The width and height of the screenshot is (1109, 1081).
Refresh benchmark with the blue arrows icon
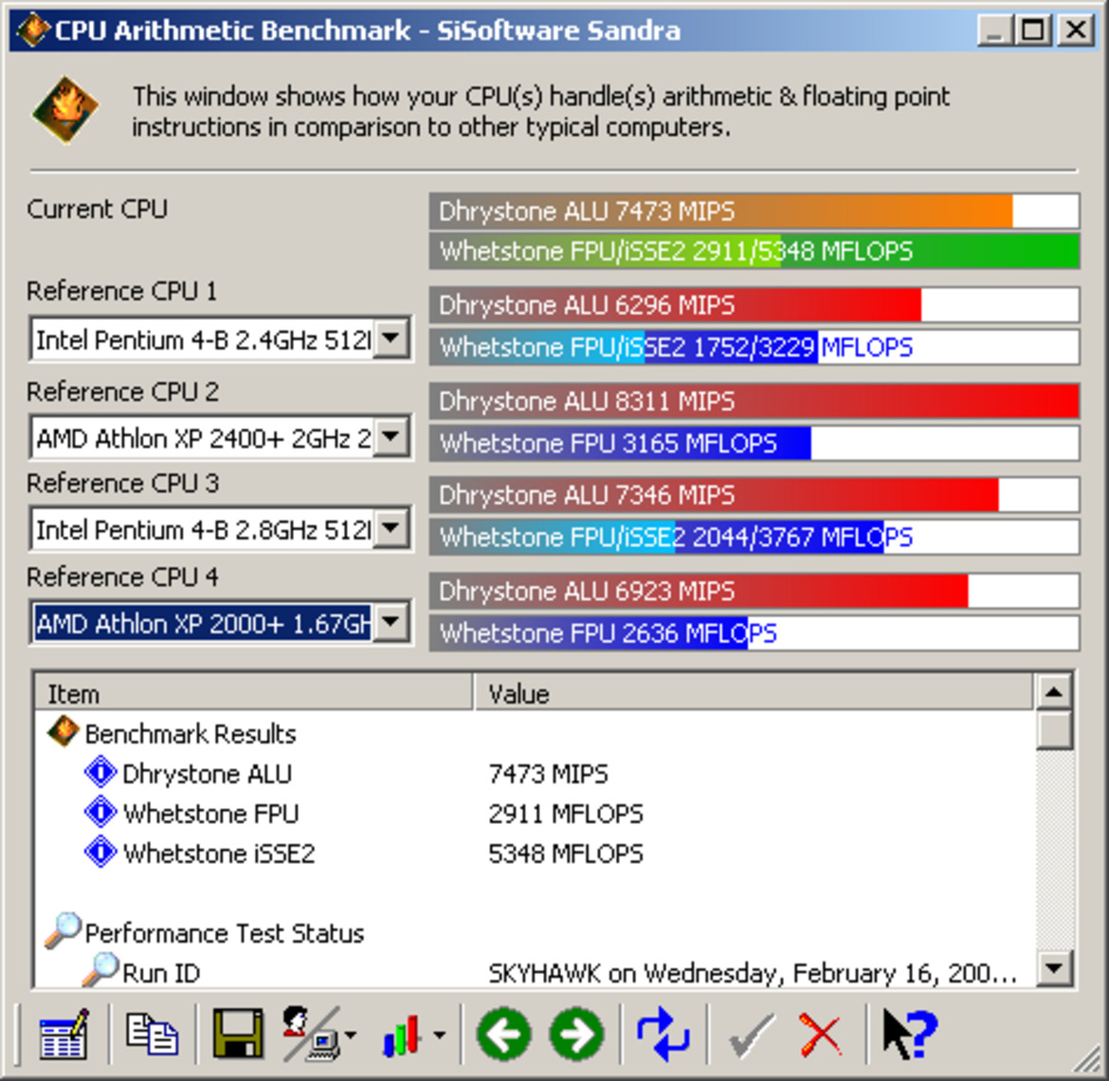pos(662,1035)
